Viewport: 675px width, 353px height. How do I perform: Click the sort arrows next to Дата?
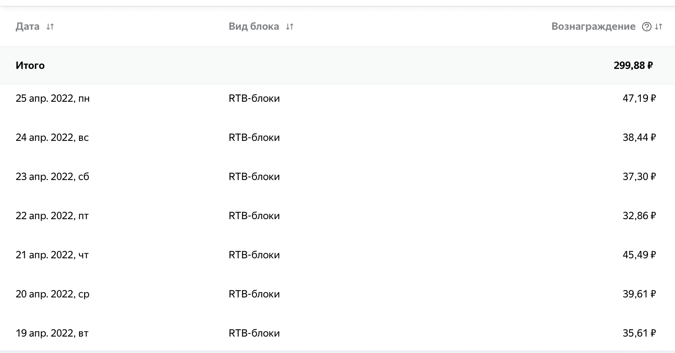(x=50, y=27)
